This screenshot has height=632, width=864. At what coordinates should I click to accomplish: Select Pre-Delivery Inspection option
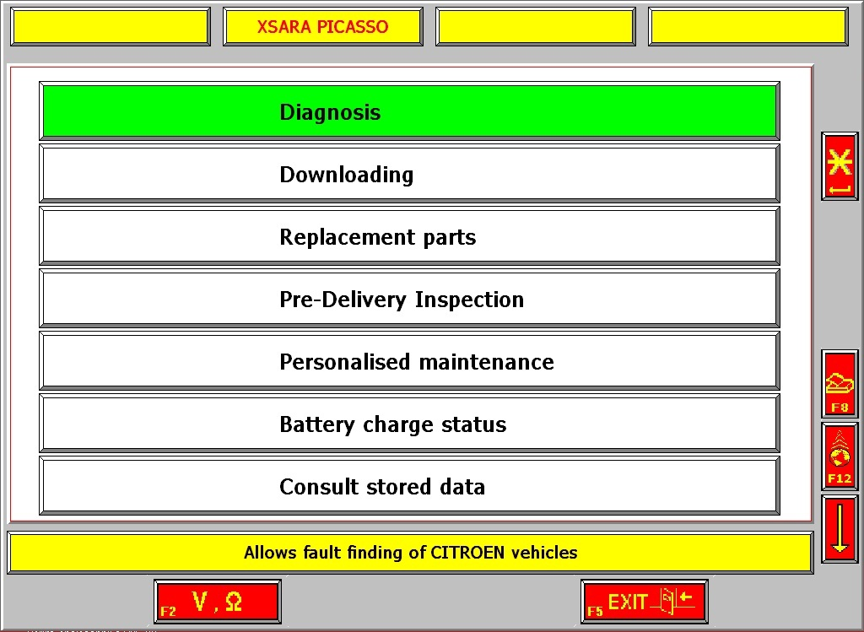coord(409,300)
